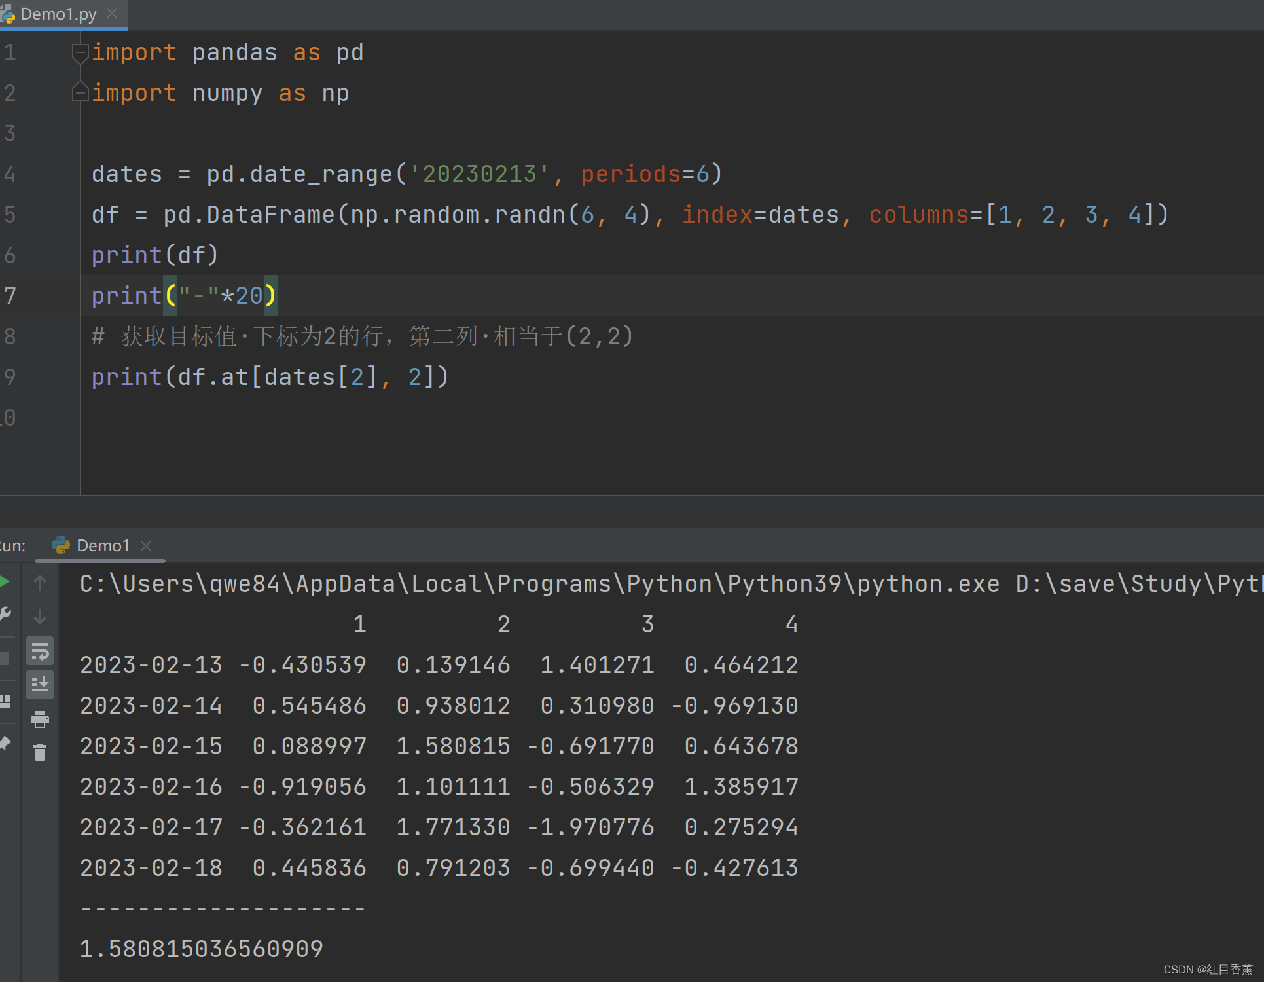Select the Demo1 run tab

(103, 545)
